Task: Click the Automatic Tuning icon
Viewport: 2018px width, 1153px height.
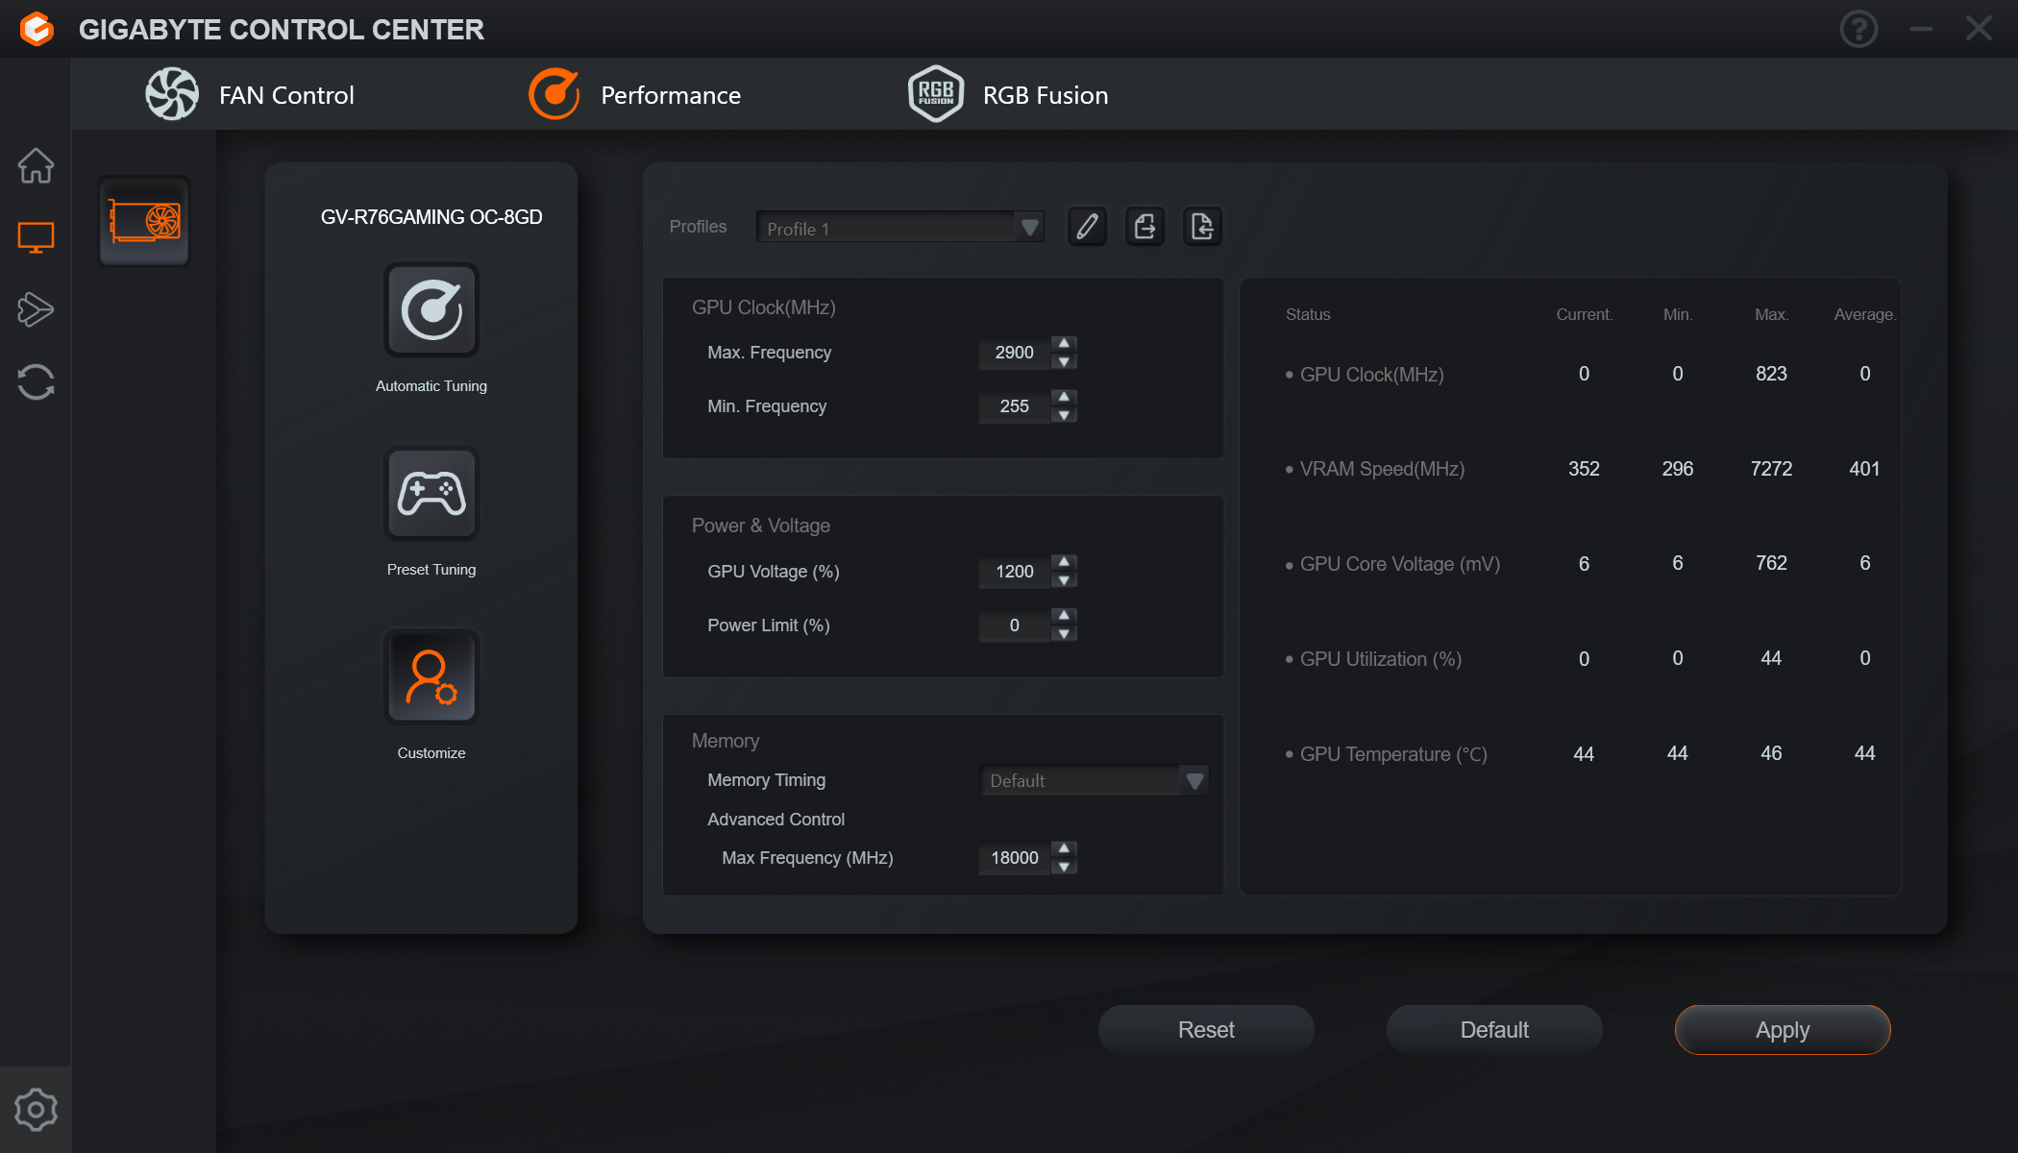Action: [431, 310]
